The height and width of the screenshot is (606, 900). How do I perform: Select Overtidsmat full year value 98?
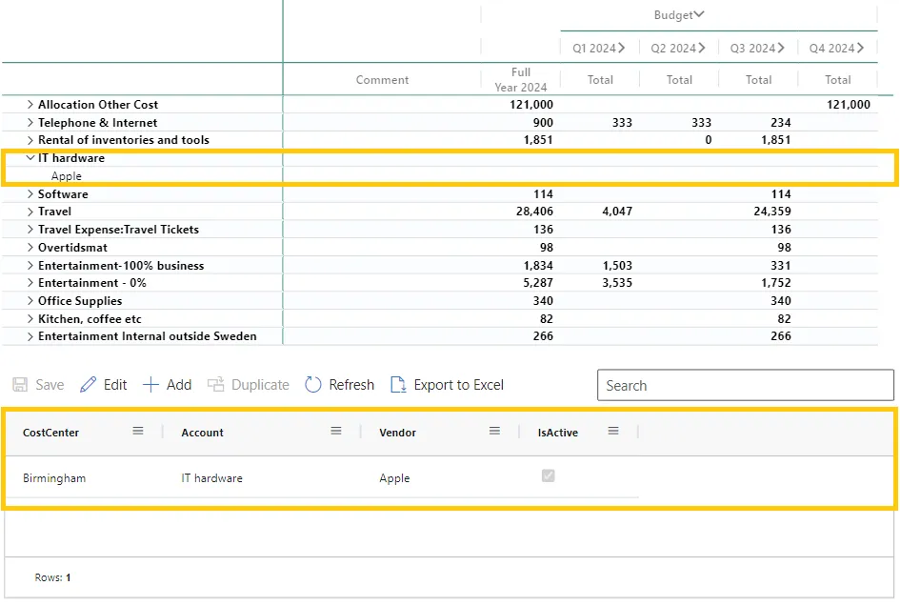[x=547, y=248]
